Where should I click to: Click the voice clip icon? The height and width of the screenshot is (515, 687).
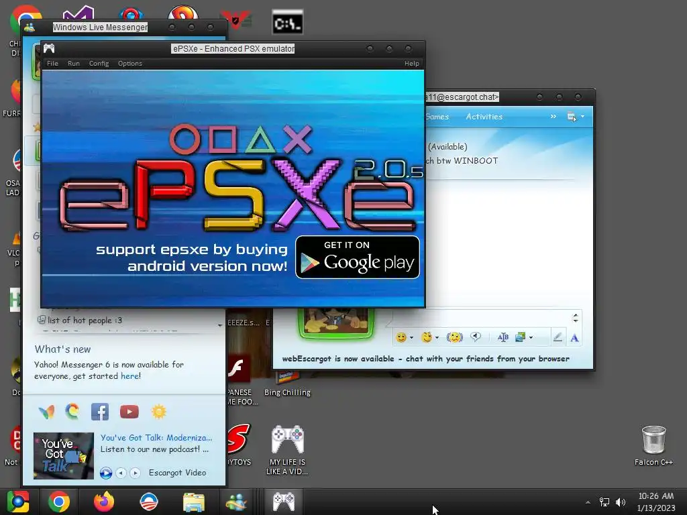point(476,337)
